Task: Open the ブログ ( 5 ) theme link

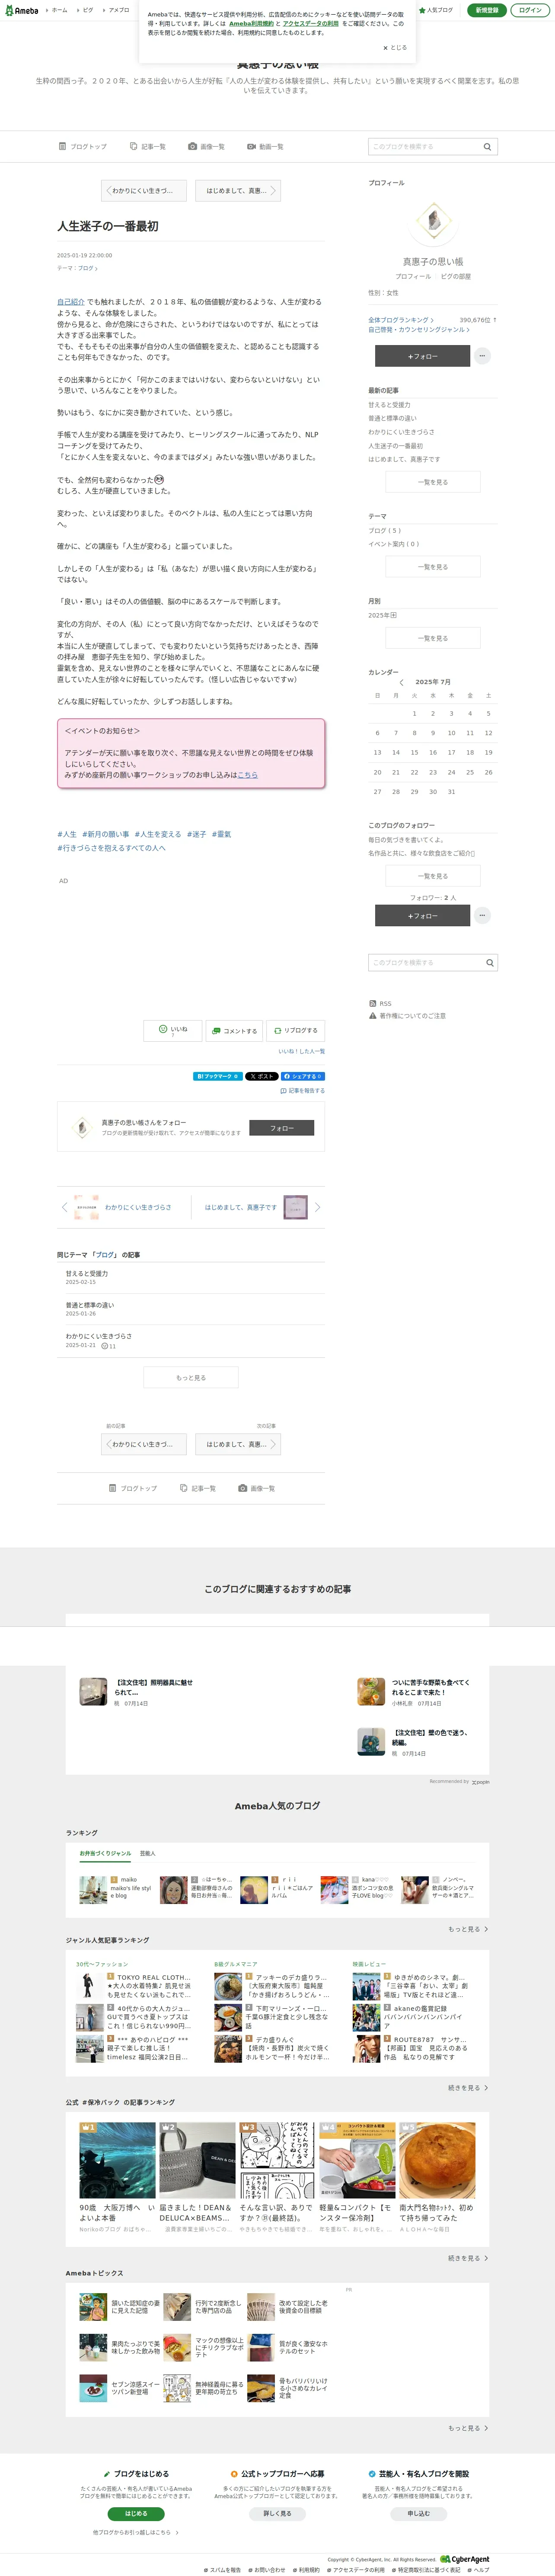Action: coord(385,531)
